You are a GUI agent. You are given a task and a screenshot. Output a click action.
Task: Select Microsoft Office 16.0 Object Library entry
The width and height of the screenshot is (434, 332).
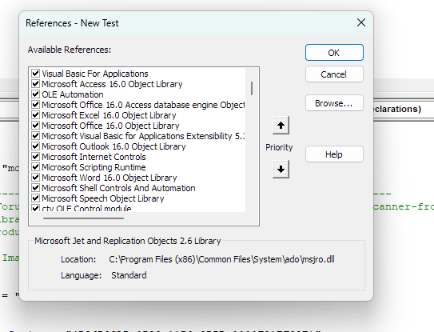(110, 126)
